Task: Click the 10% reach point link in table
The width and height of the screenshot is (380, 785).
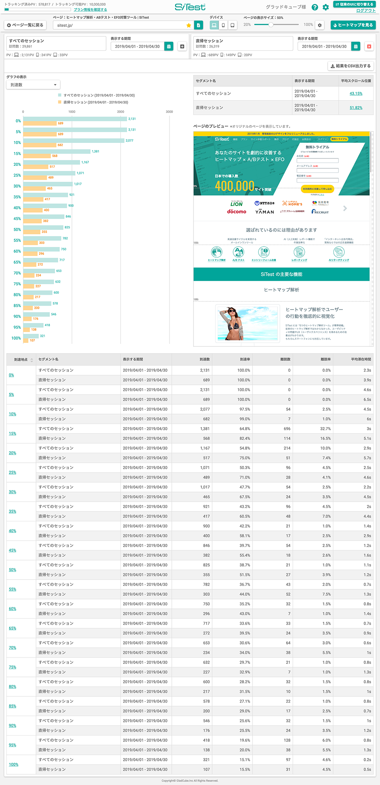Action: (13, 414)
